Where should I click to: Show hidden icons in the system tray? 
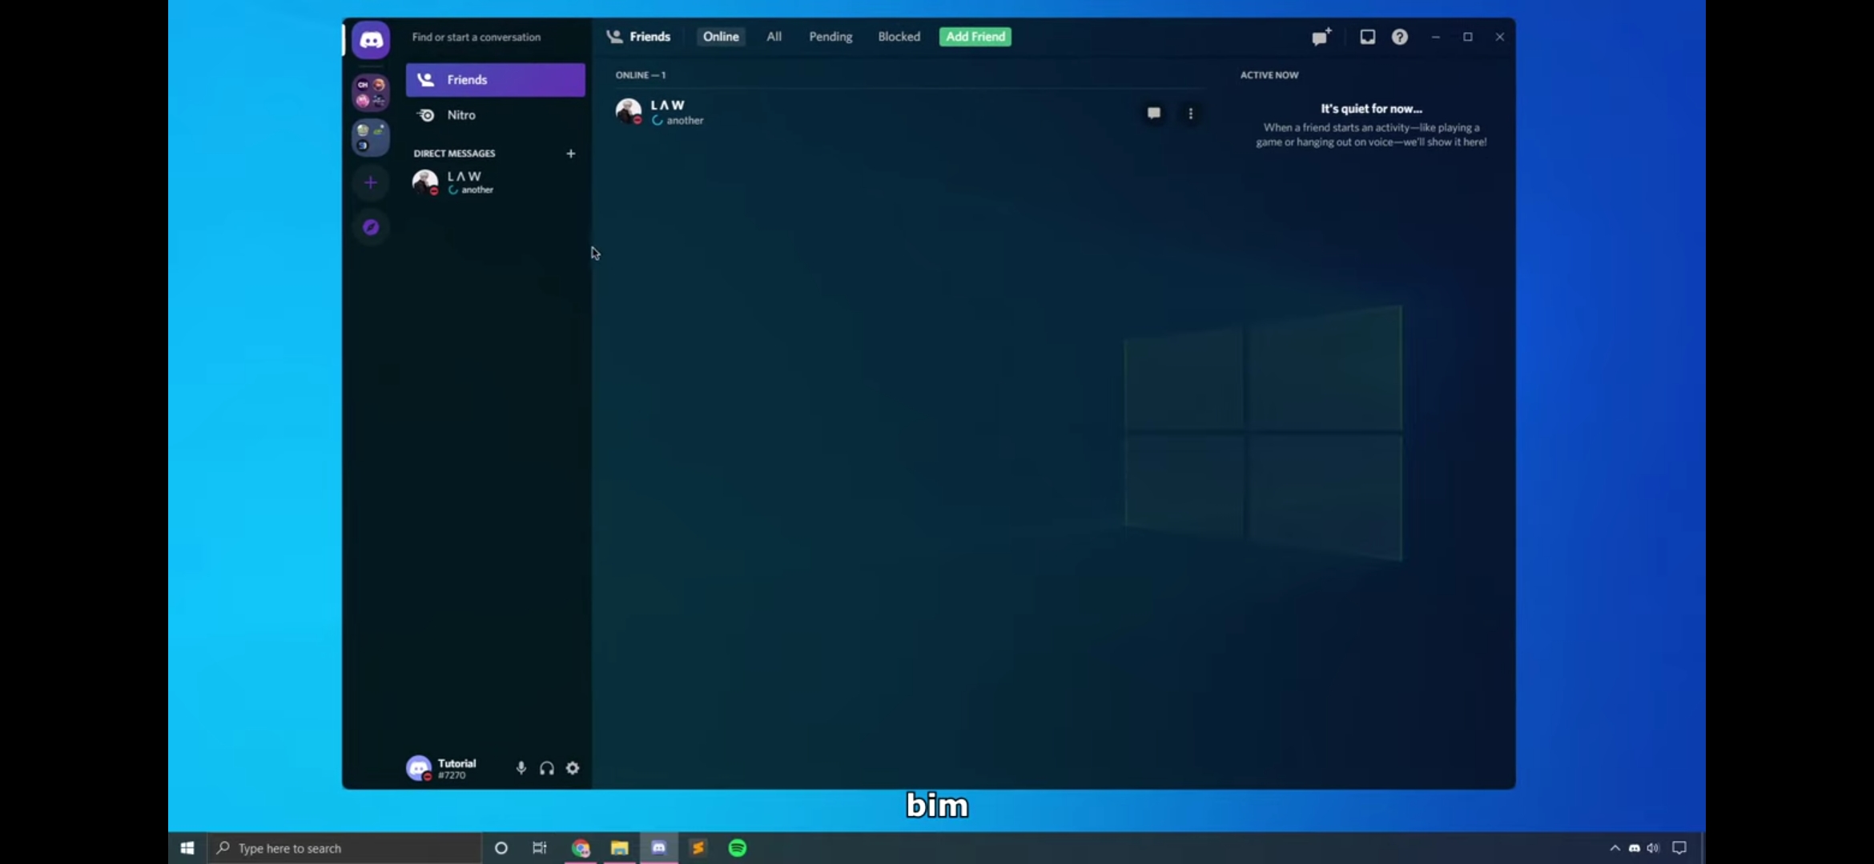[1616, 847]
